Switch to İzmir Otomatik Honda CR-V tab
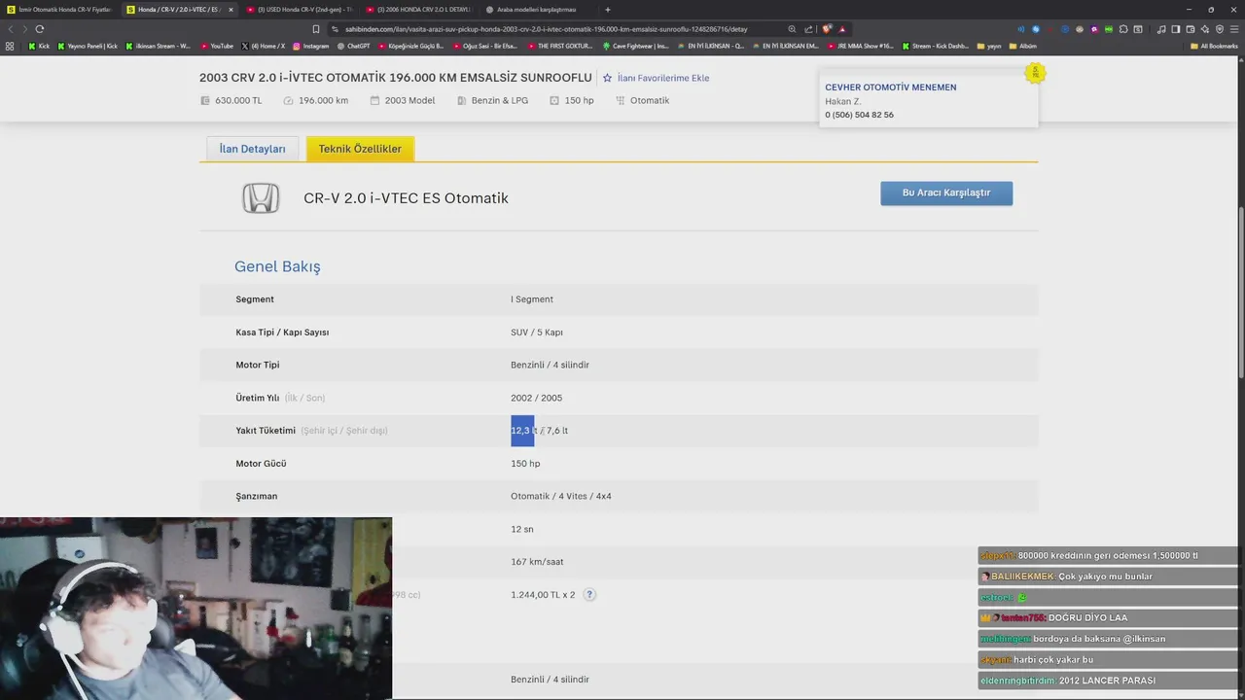 (59, 10)
